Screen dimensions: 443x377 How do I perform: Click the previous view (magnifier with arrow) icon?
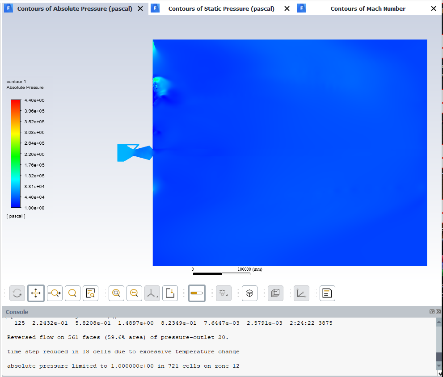coord(134,293)
